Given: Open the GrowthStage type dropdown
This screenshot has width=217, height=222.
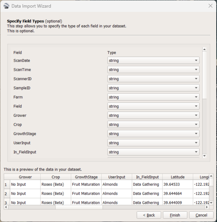Looking at the screenshot, I should (153, 134).
